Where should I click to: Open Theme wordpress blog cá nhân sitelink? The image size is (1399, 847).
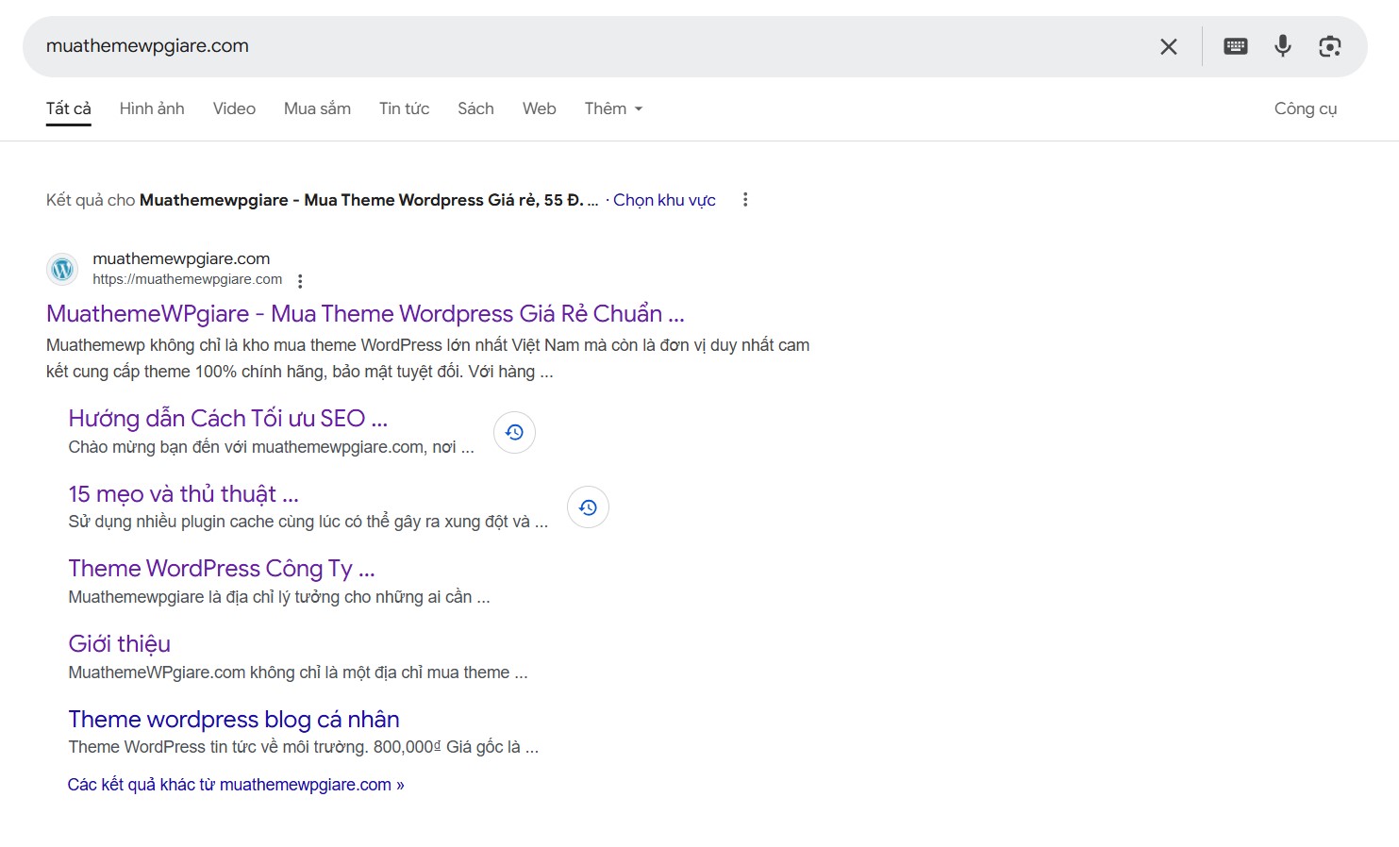tap(234, 720)
